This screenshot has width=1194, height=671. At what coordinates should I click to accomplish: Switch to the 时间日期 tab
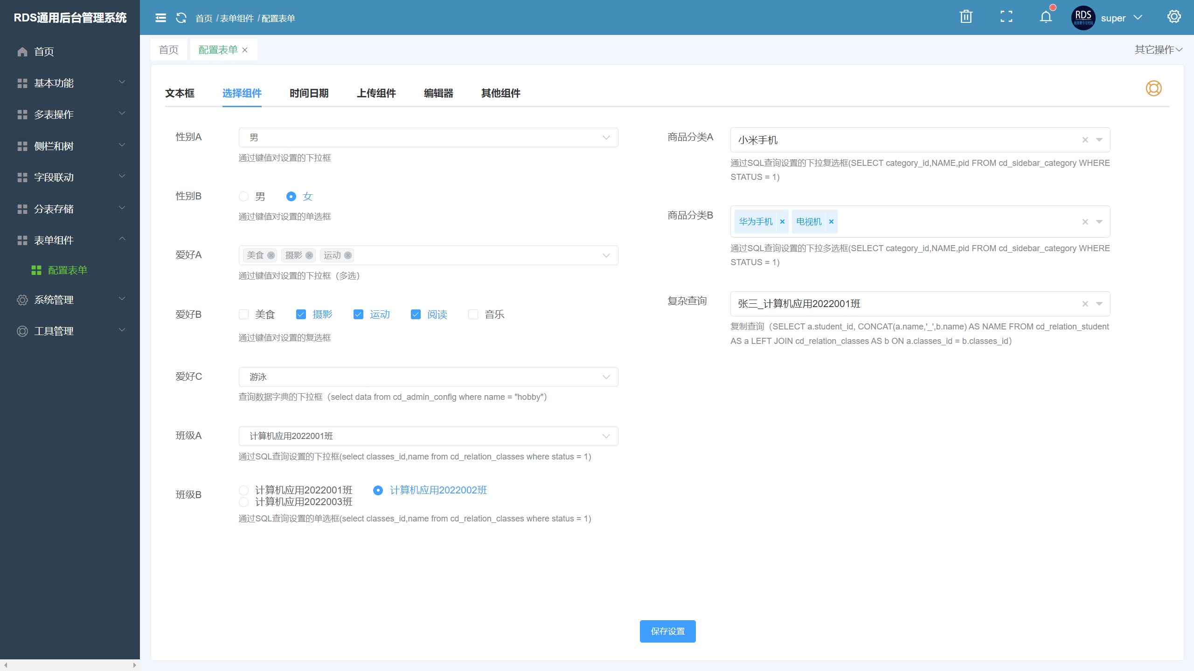point(309,93)
